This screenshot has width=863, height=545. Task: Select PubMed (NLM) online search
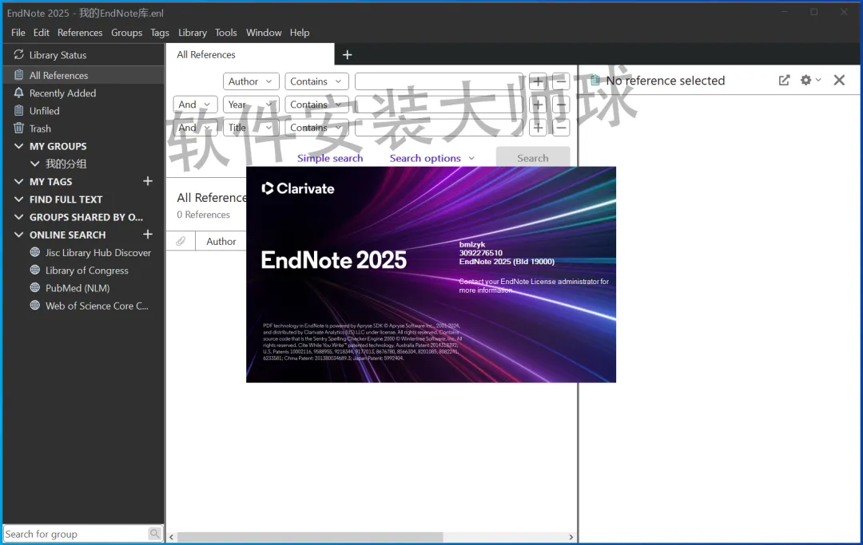coord(78,288)
